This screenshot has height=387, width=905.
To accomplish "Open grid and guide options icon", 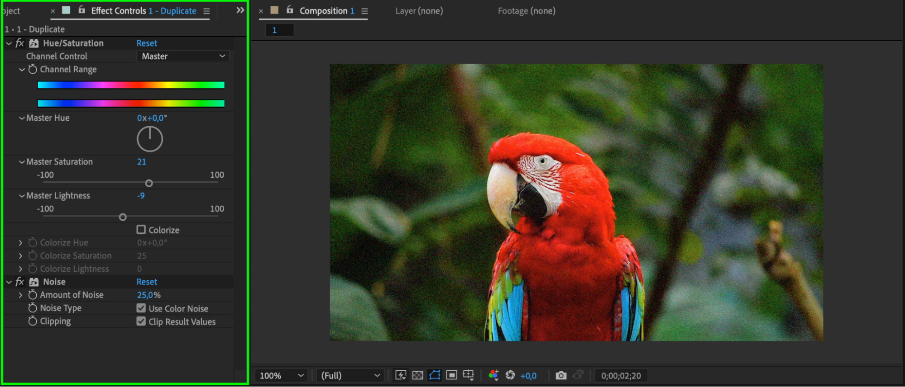I will pos(469,375).
